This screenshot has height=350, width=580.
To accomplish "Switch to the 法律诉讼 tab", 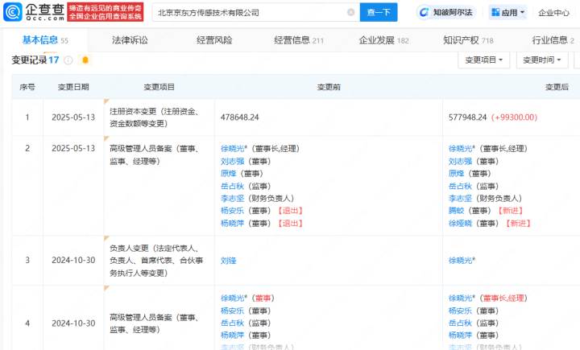I will tap(130, 40).
